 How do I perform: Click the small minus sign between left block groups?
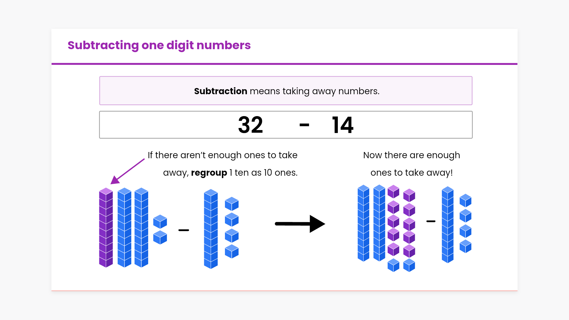tap(184, 230)
